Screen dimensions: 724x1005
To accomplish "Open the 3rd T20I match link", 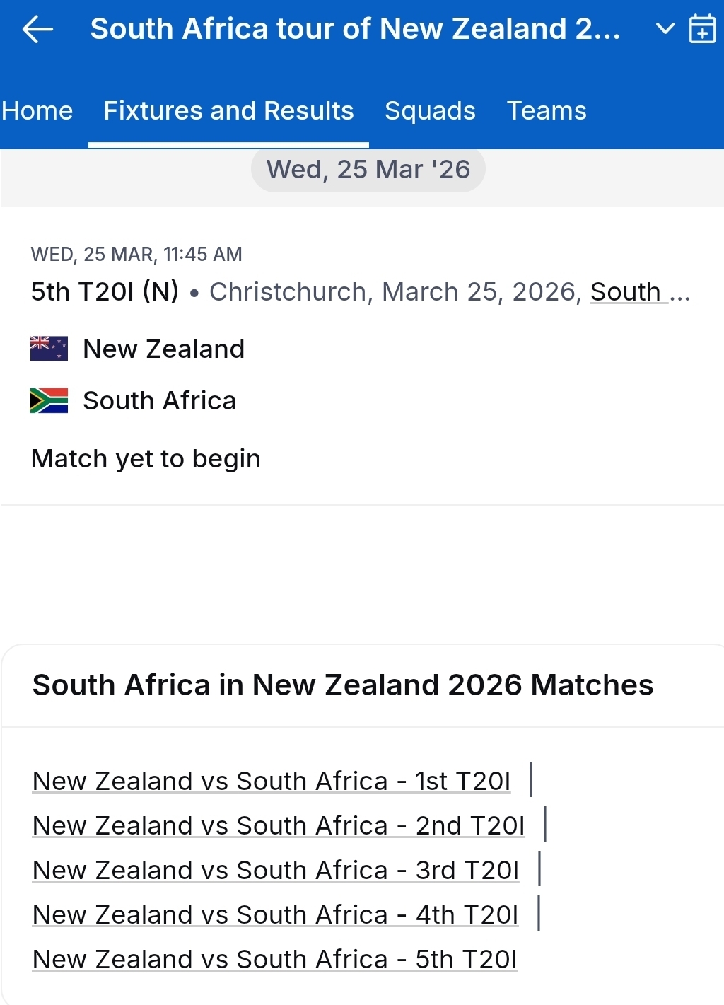I will coord(276,870).
